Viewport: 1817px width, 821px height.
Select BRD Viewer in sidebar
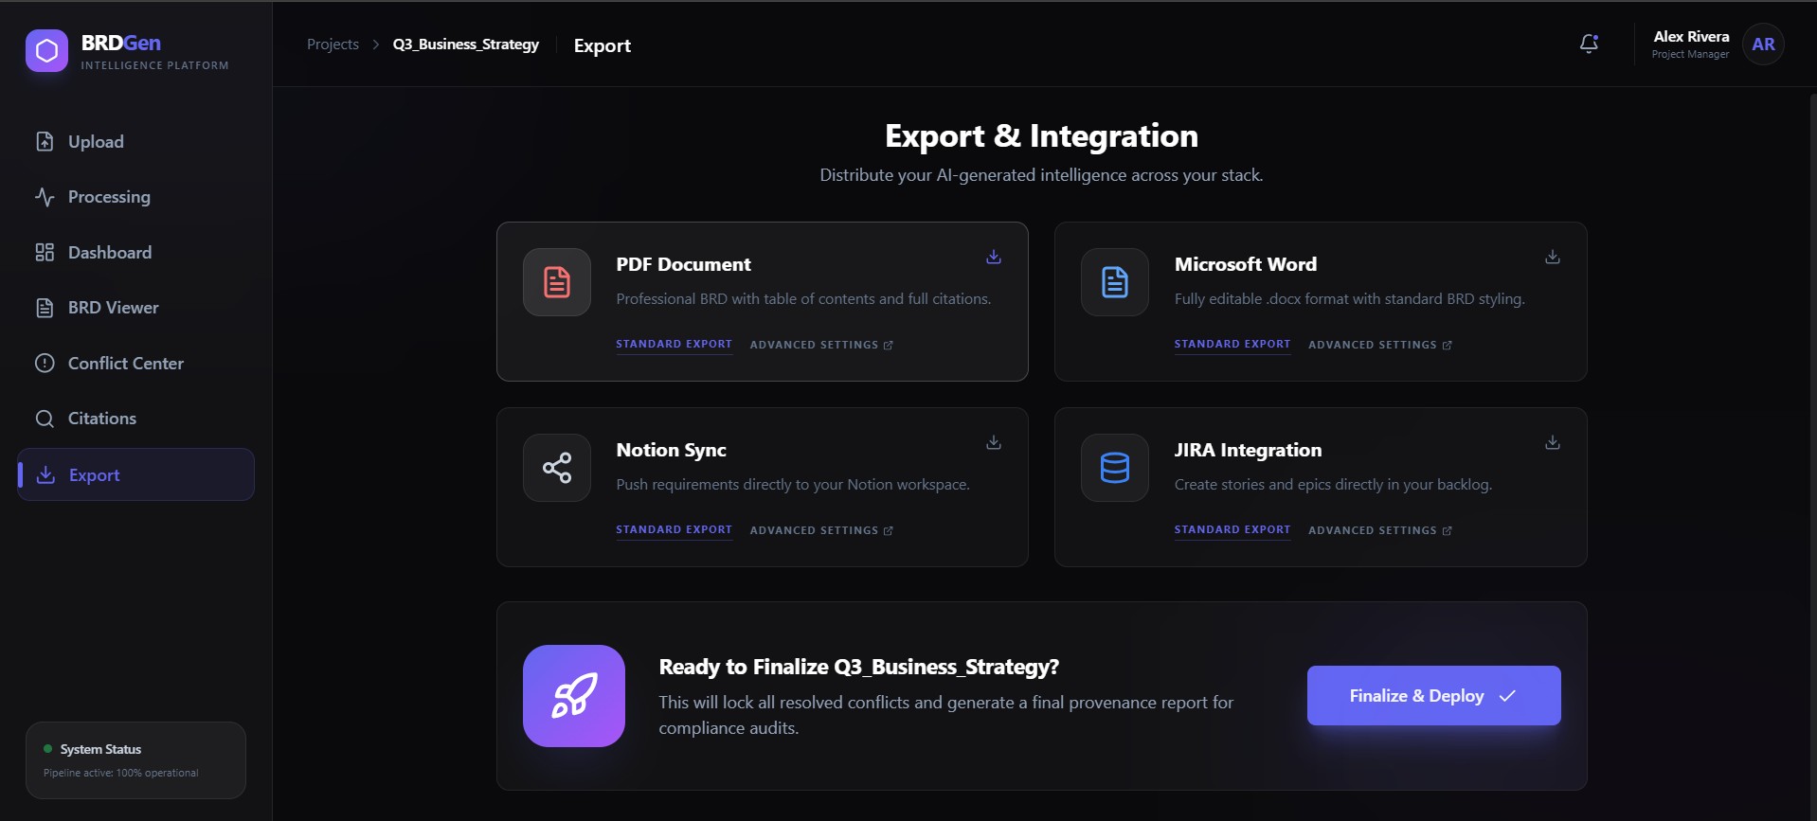click(x=135, y=308)
